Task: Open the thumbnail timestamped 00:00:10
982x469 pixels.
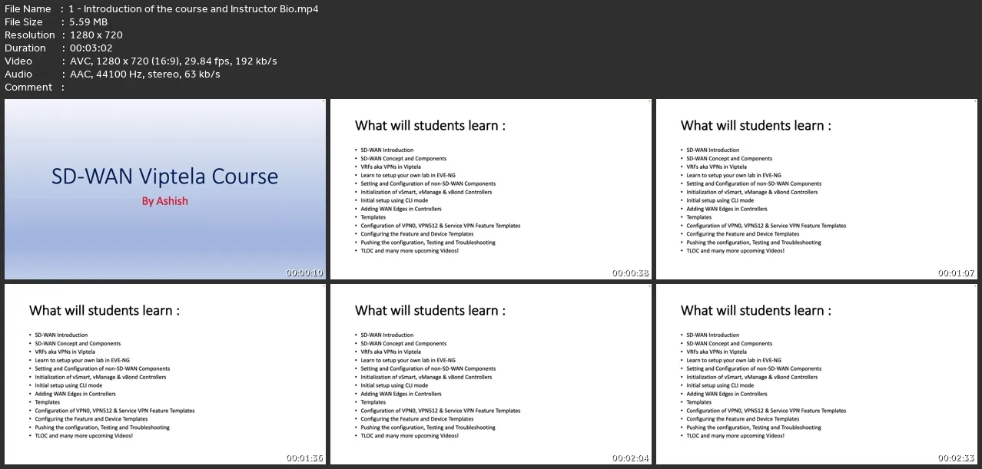Action: click(165, 189)
